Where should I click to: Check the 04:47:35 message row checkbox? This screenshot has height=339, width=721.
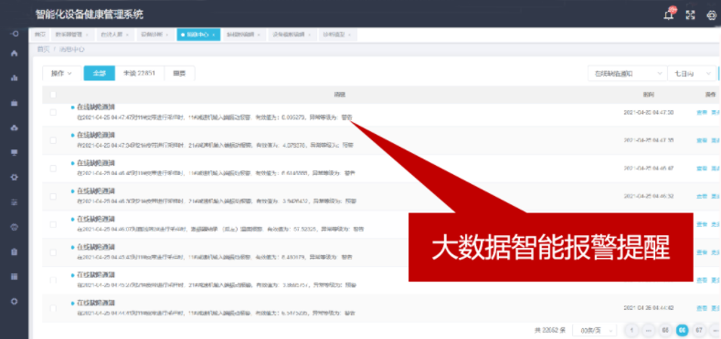[x=53, y=140]
